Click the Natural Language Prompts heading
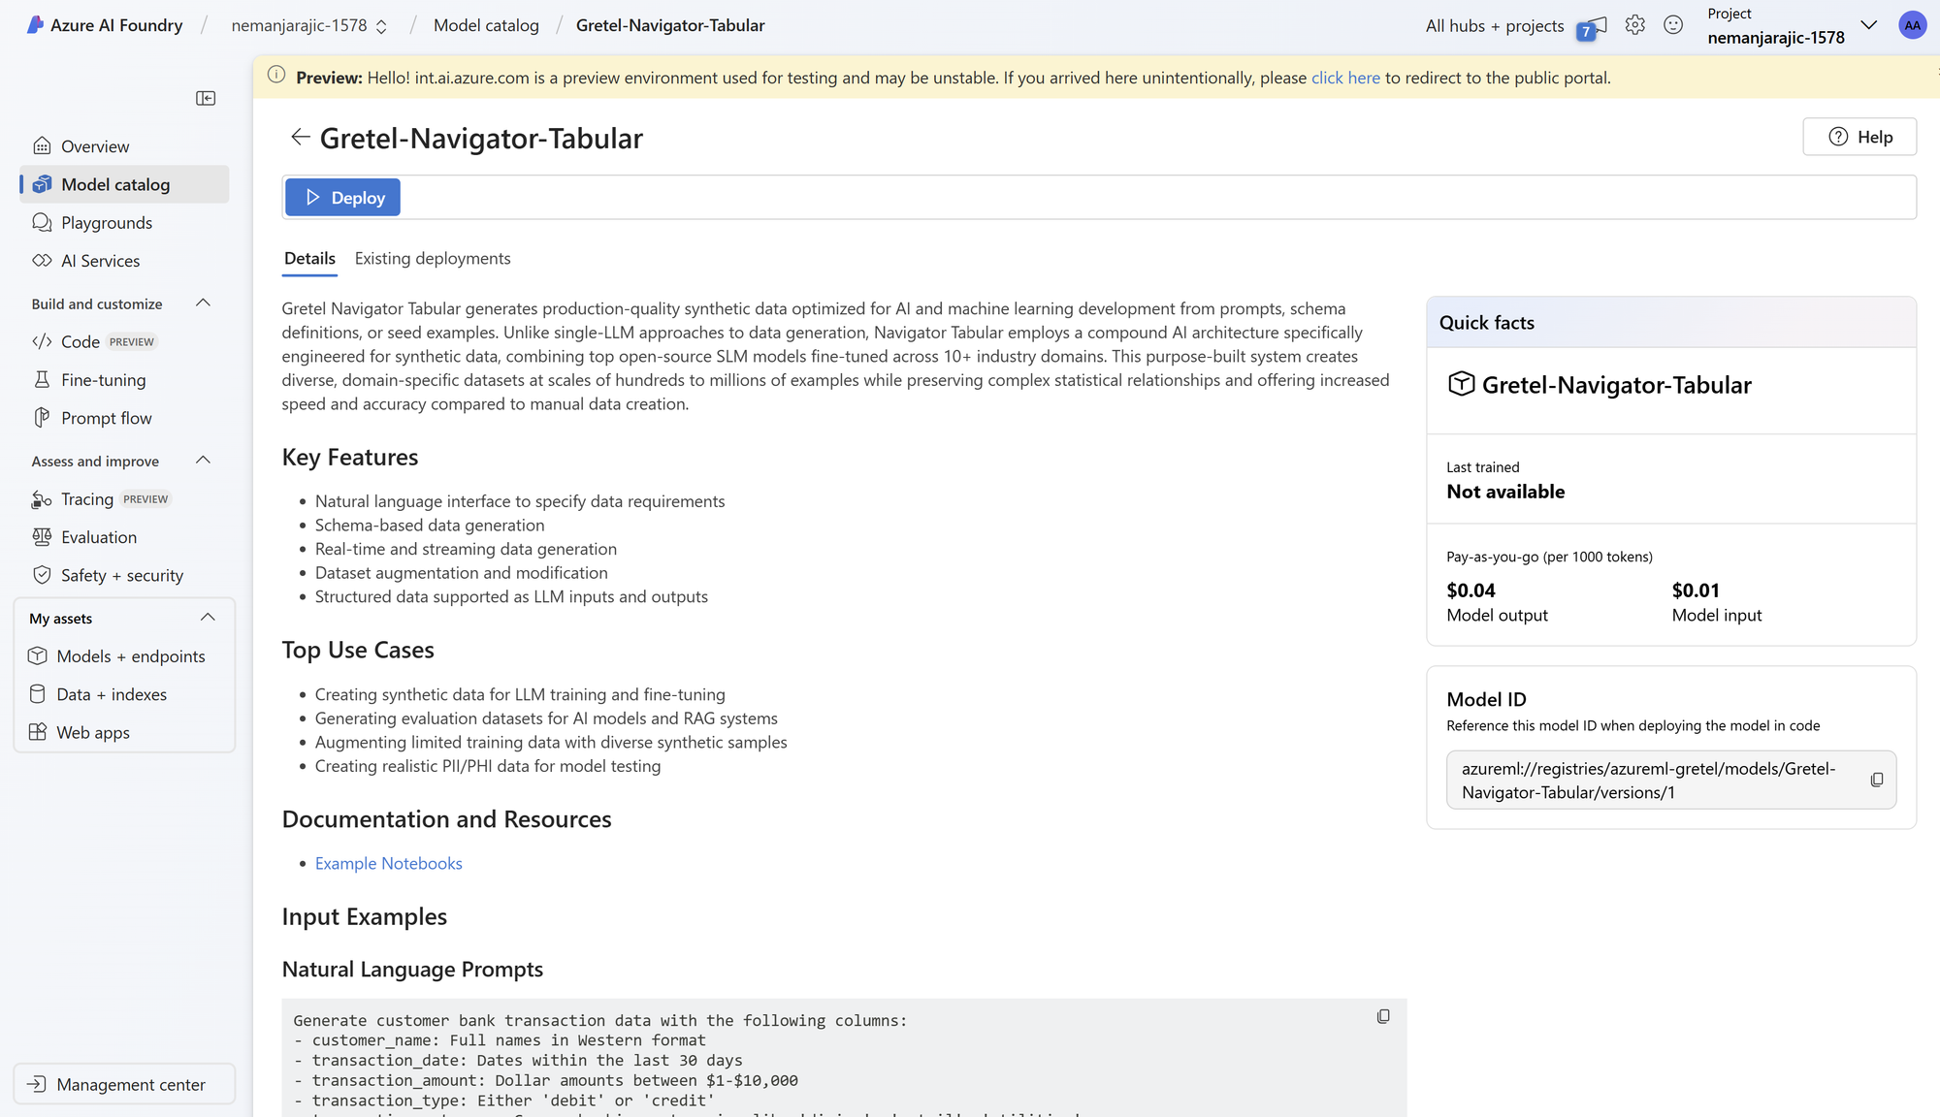Screen dimensions: 1940x1117 tap(412, 970)
